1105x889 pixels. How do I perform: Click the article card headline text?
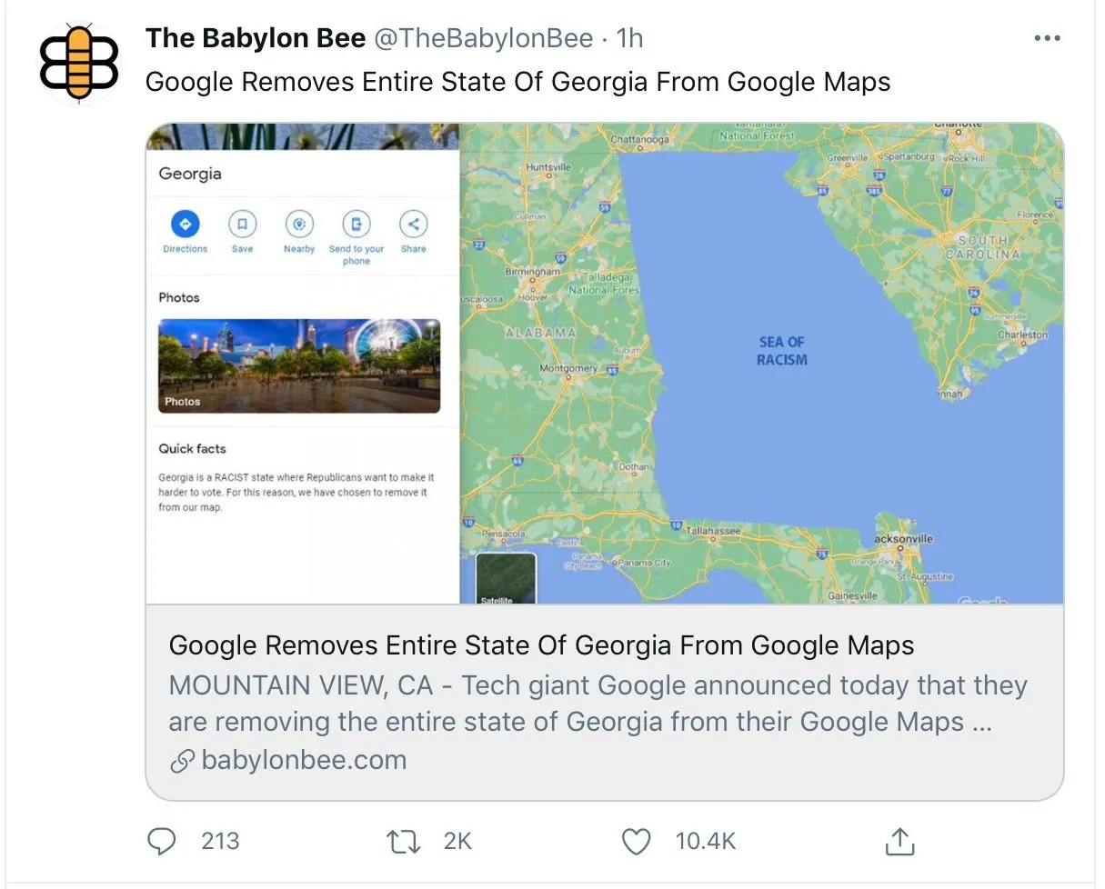[541, 645]
